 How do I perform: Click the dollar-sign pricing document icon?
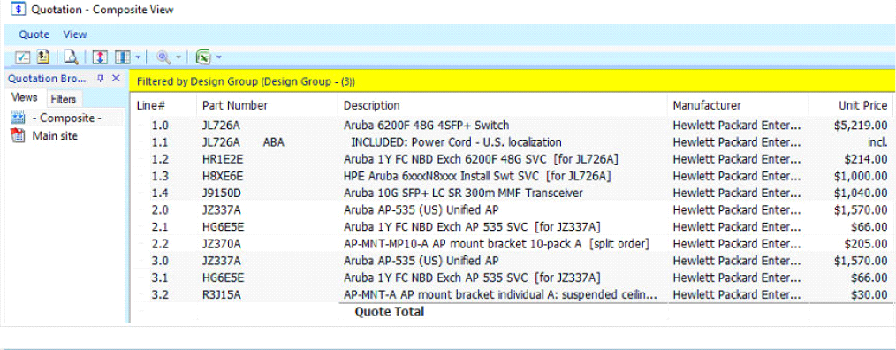43,57
